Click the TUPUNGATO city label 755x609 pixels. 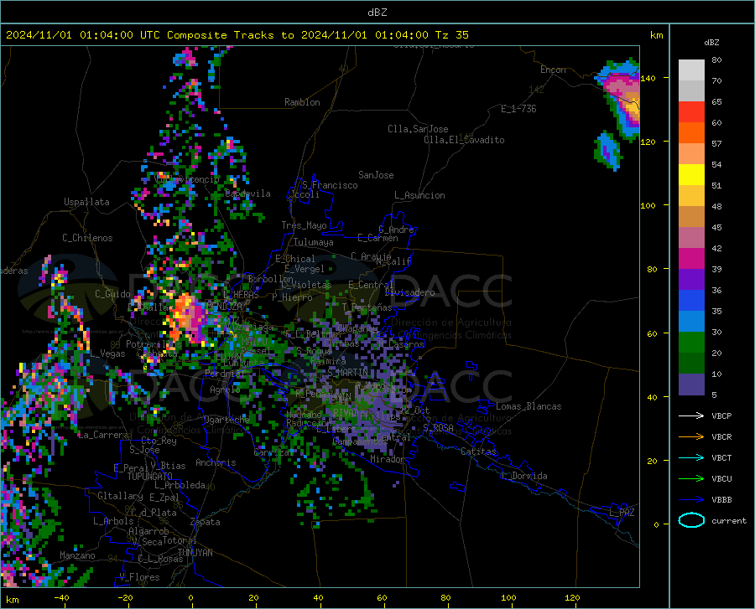coord(150,477)
